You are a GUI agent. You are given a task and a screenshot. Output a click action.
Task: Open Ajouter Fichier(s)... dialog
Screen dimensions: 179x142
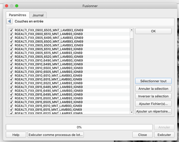153,104
